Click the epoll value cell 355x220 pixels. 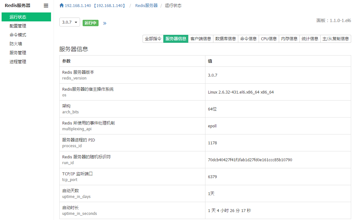click(x=278, y=126)
